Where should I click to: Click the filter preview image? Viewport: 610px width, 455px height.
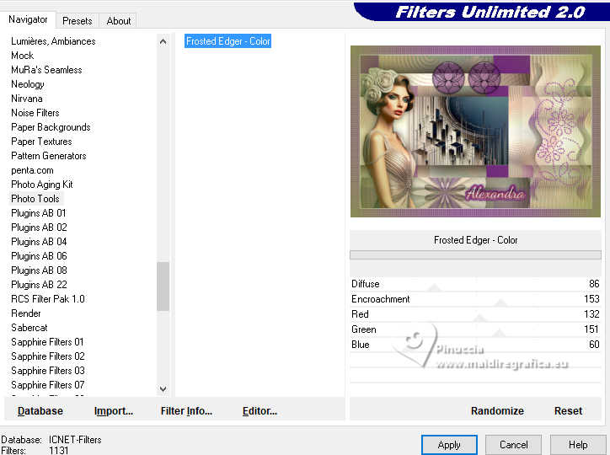point(475,131)
